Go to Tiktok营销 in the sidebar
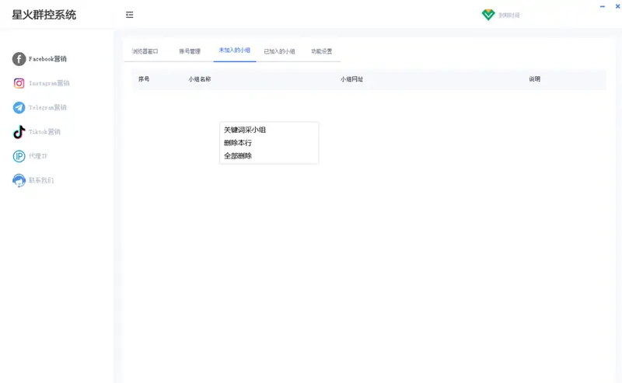 coord(37,131)
